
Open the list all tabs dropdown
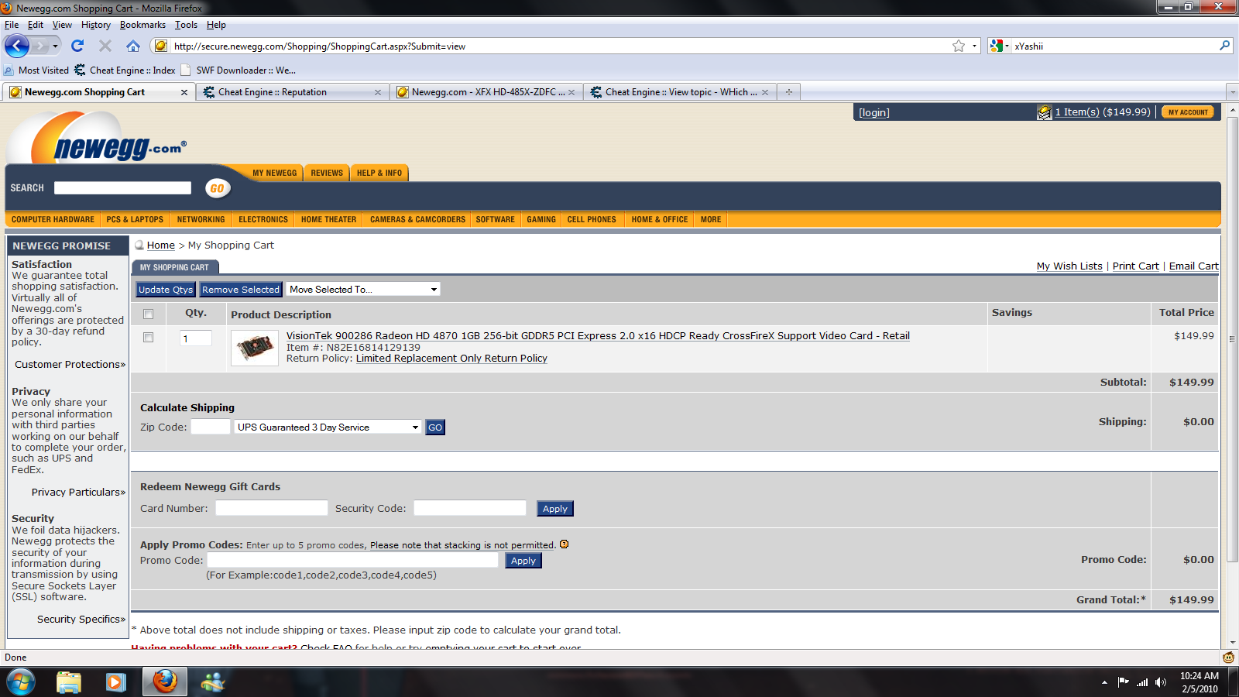[1233, 92]
